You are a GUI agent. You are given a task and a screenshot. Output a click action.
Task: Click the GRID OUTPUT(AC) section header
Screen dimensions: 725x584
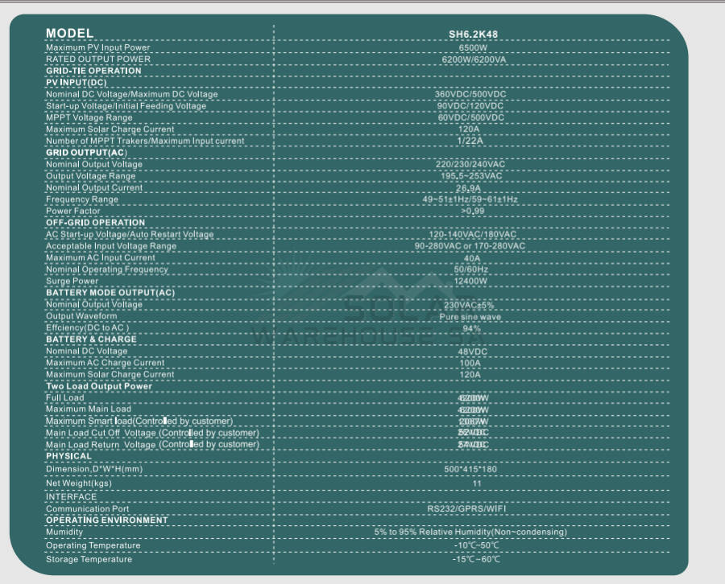tap(86, 152)
